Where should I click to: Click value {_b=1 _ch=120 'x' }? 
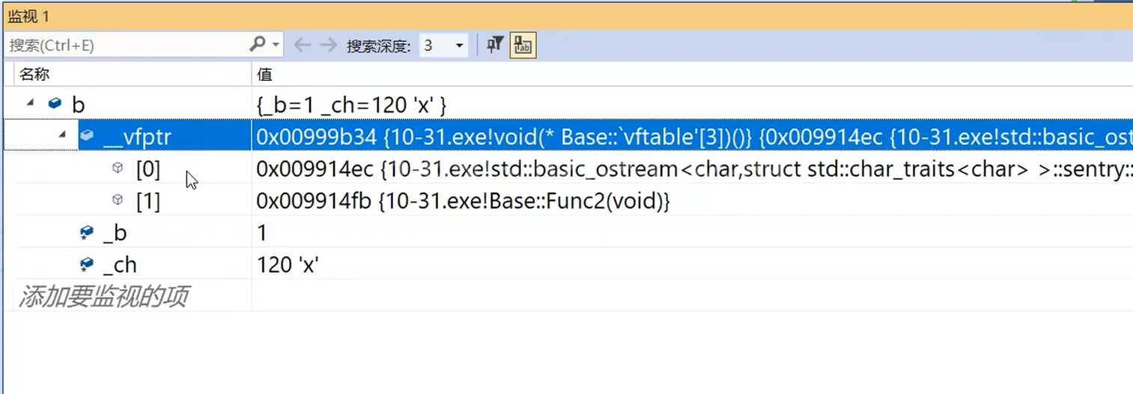coord(351,105)
